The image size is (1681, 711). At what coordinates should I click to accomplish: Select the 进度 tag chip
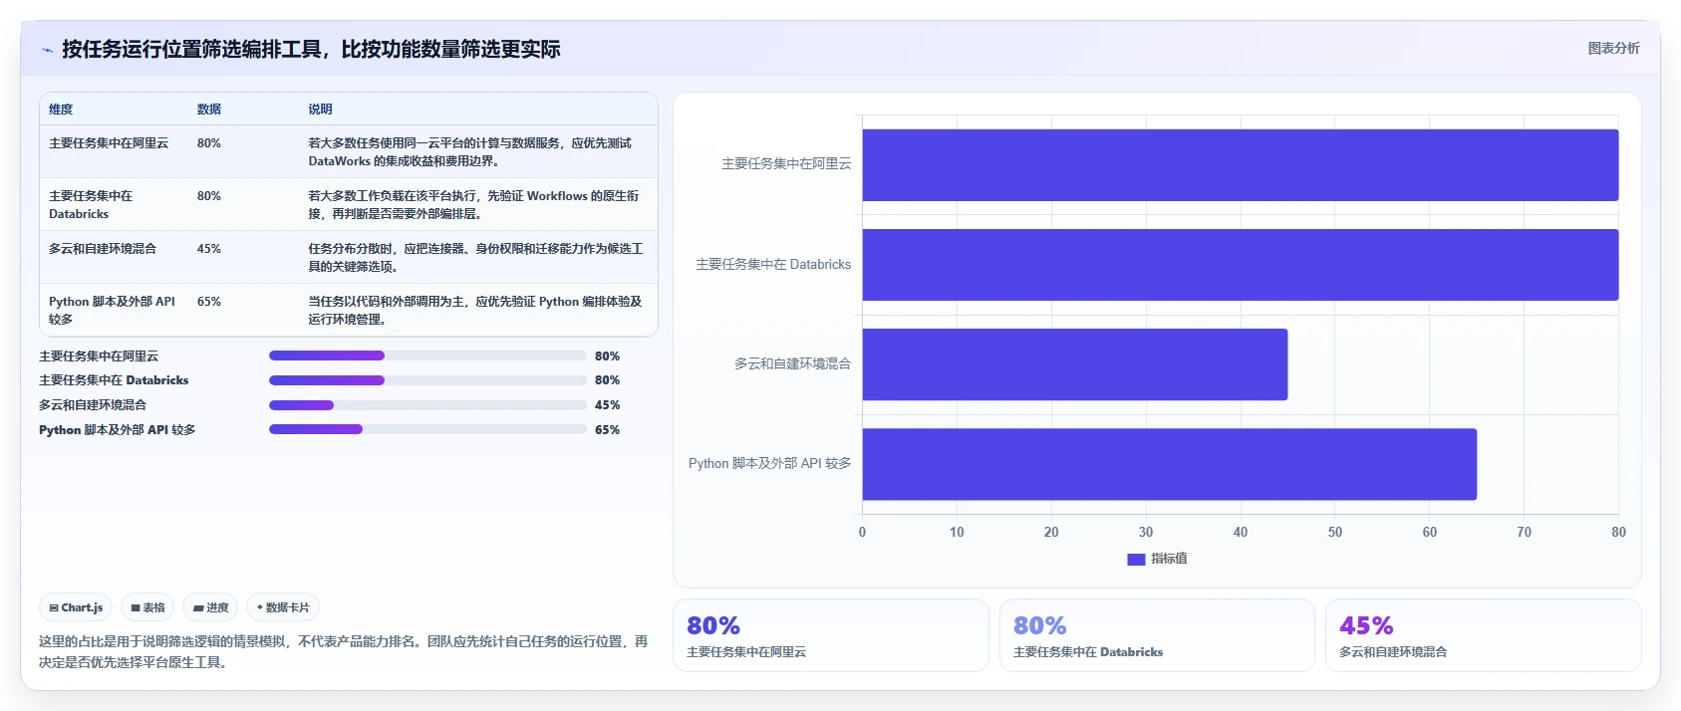210,607
